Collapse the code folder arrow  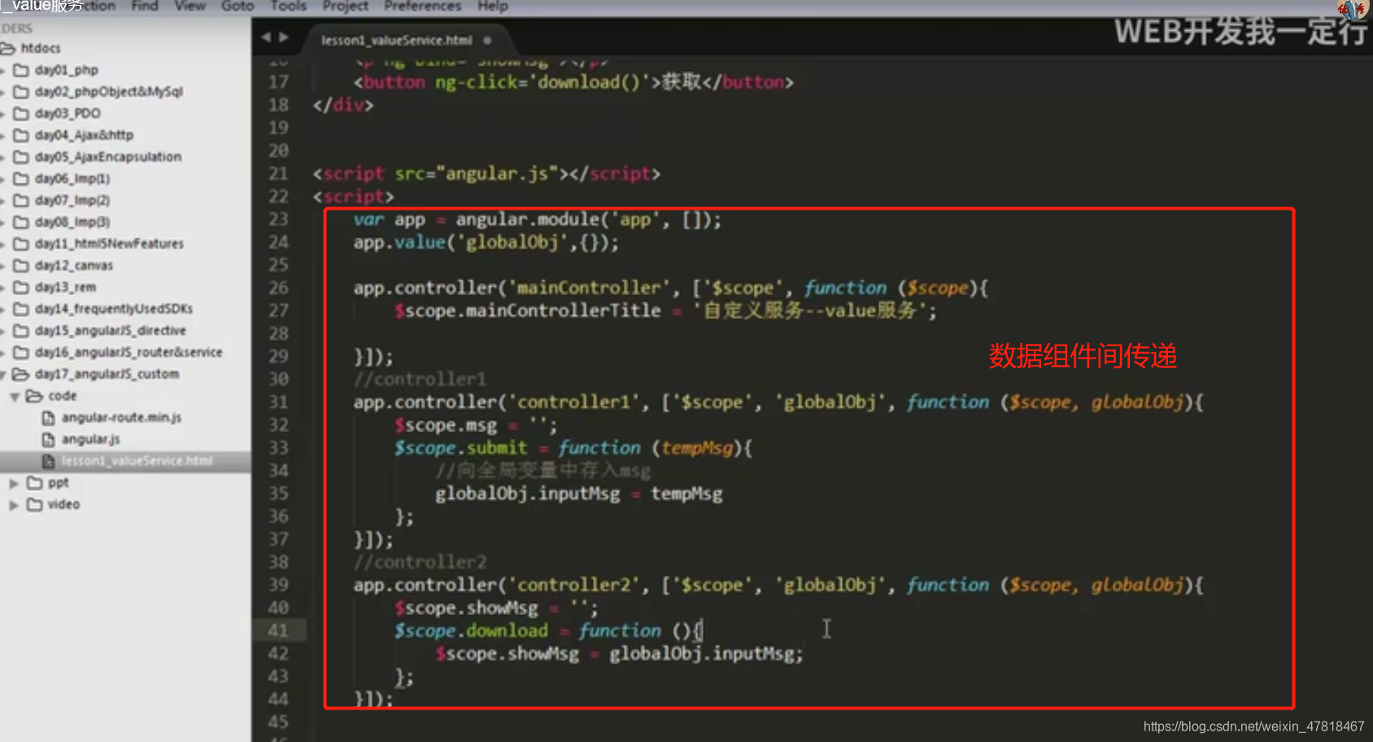click(x=15, y=397)
